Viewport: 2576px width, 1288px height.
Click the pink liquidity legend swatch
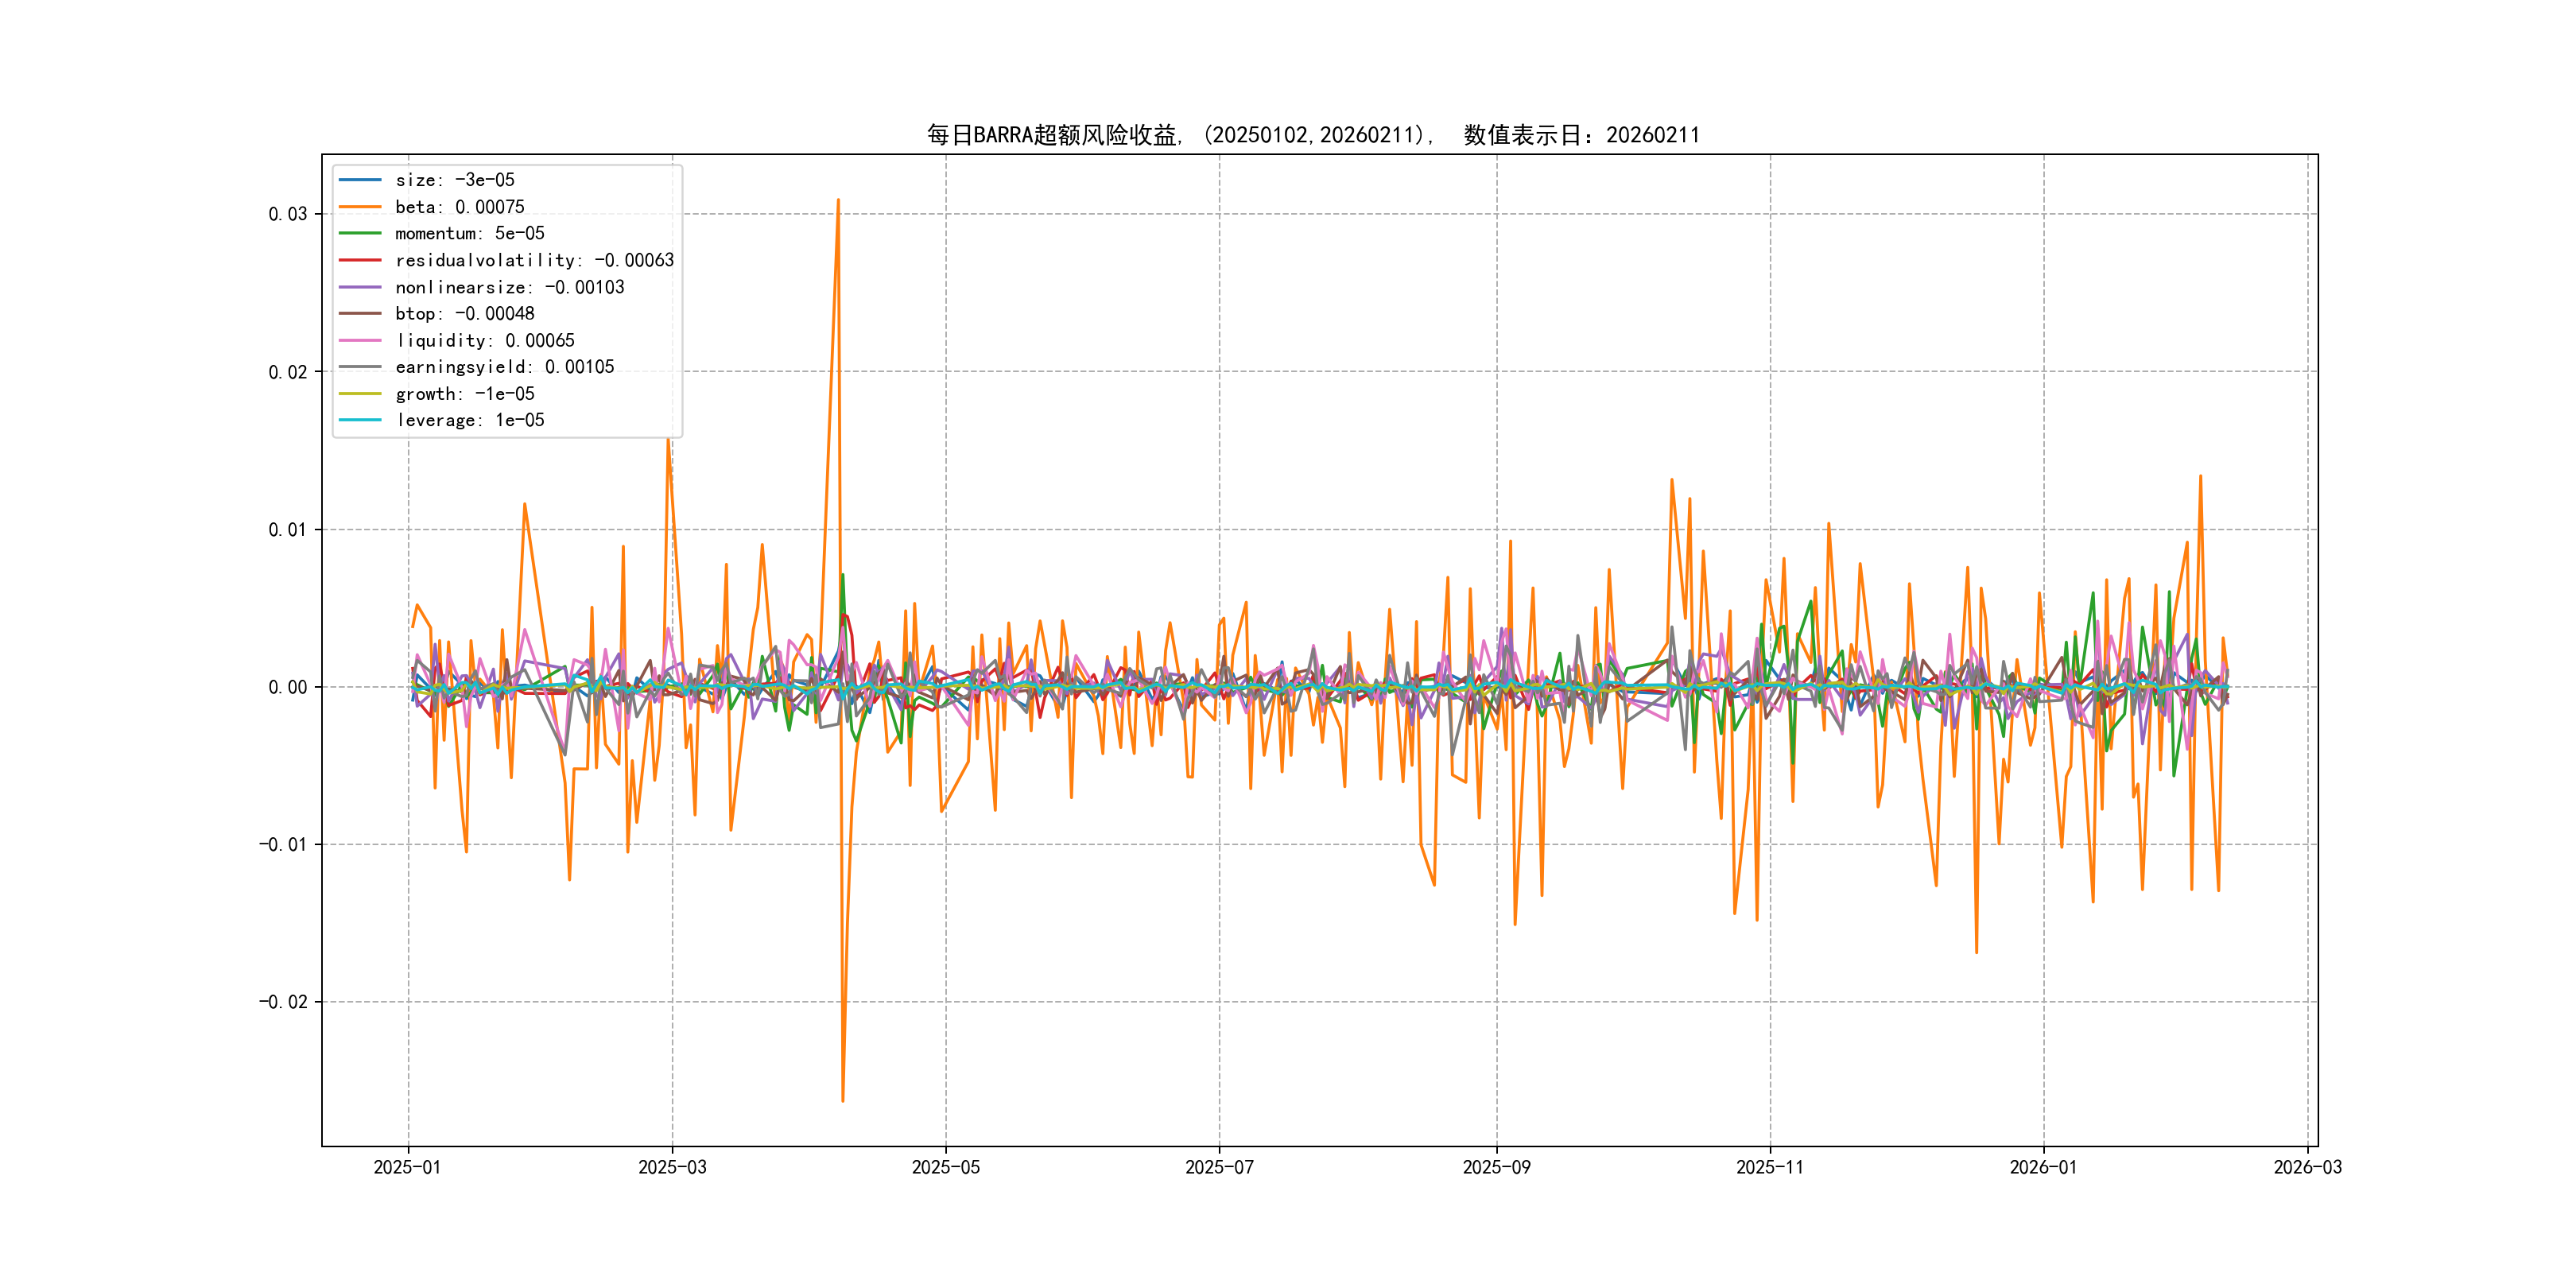point(360,340)
